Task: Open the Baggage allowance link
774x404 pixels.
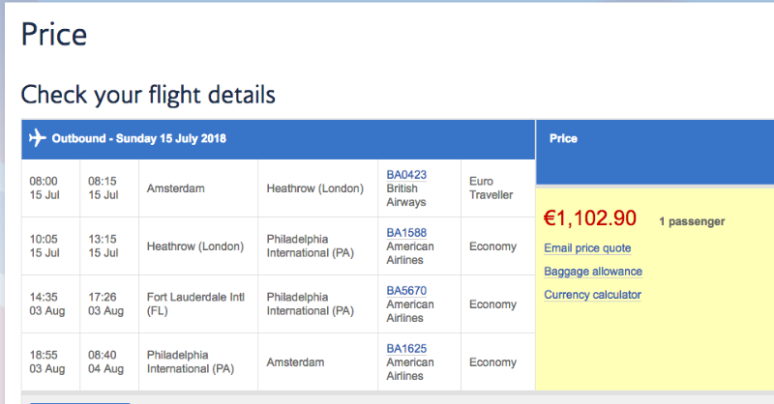Action: point(592,272)
